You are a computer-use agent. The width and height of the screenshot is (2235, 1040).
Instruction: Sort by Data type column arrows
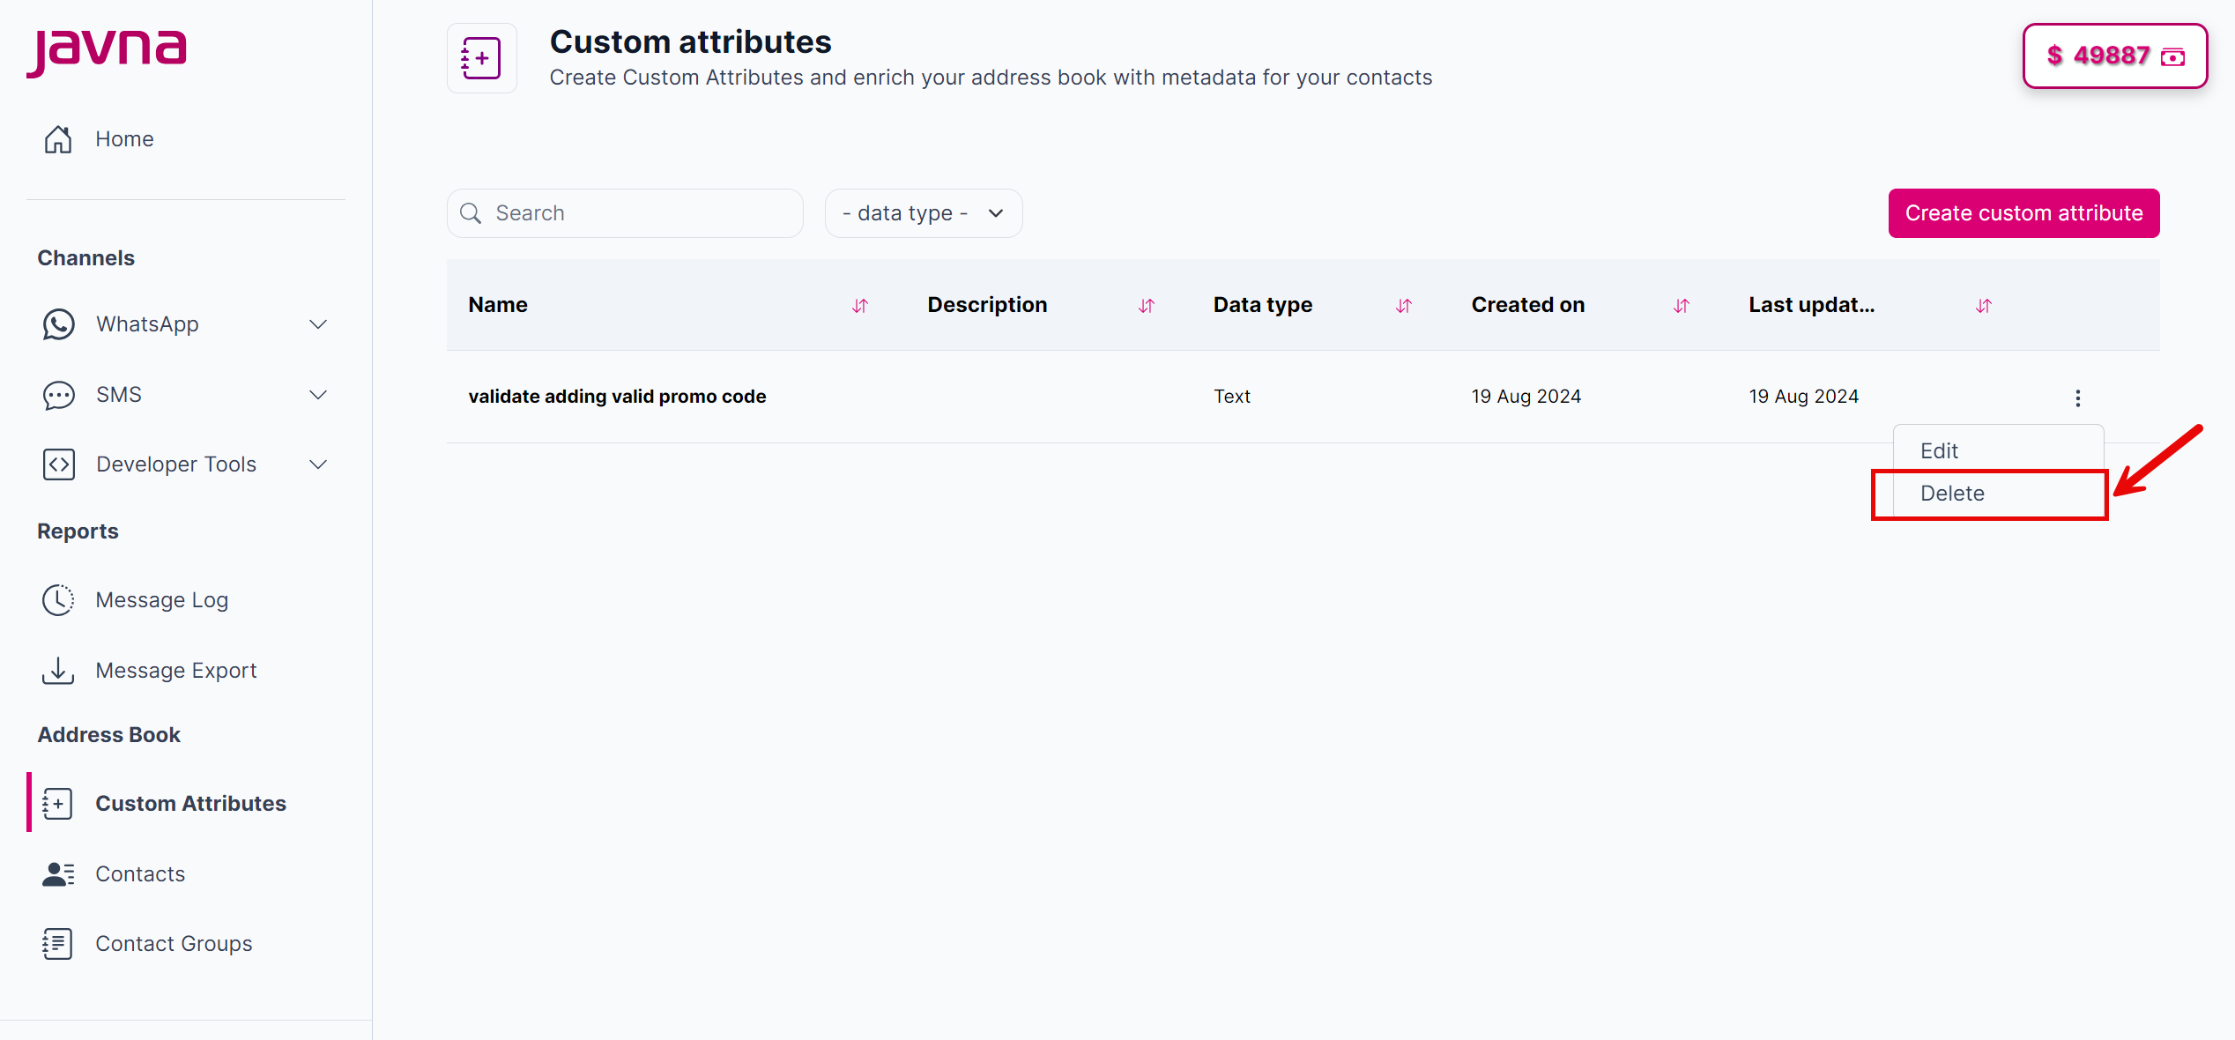[x=1403, y=306]
